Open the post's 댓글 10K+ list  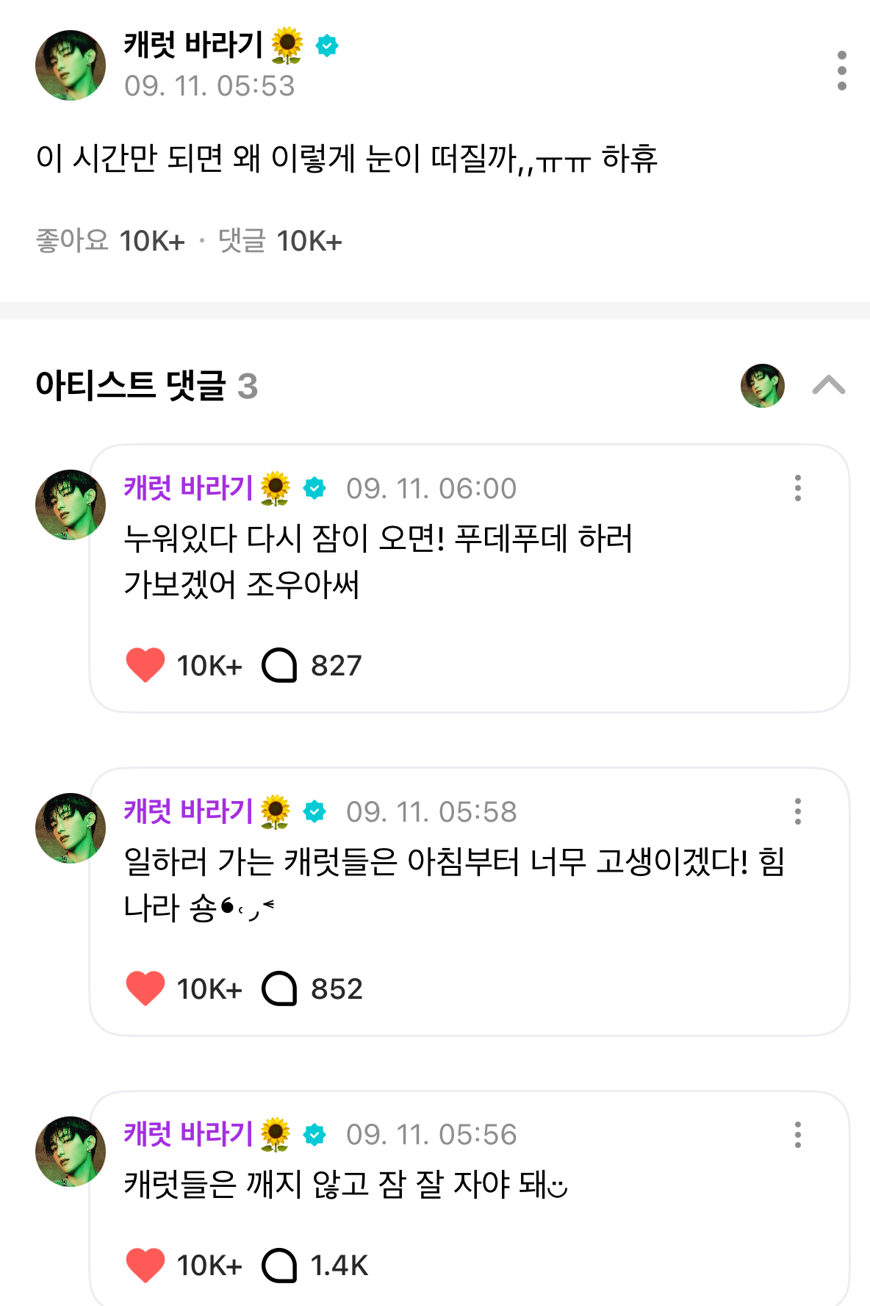coord(280,241)
